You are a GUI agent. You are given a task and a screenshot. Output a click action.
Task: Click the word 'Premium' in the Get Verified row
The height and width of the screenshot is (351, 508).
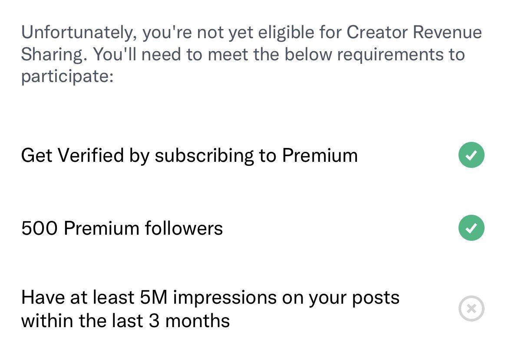click(x=320, y=155)
